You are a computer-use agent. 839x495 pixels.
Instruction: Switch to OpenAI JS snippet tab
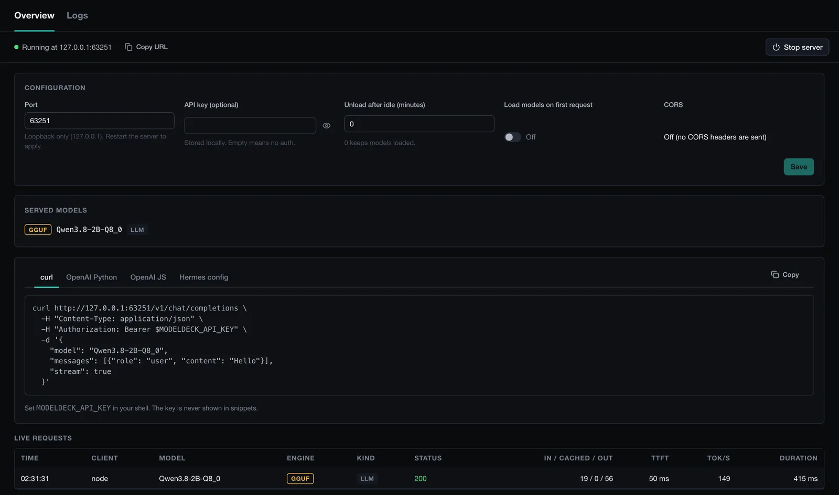point(148,277)
